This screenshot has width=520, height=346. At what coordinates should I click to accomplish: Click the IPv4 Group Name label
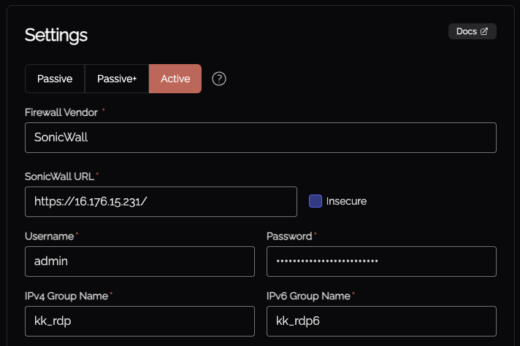[66, 296]
